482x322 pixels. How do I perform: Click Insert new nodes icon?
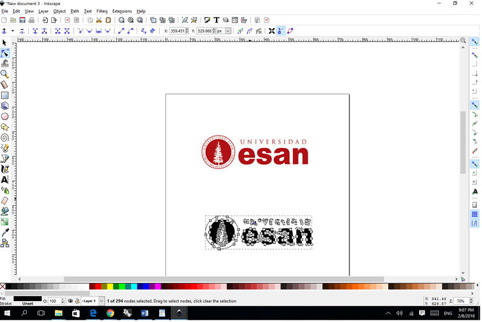(4, 31)
